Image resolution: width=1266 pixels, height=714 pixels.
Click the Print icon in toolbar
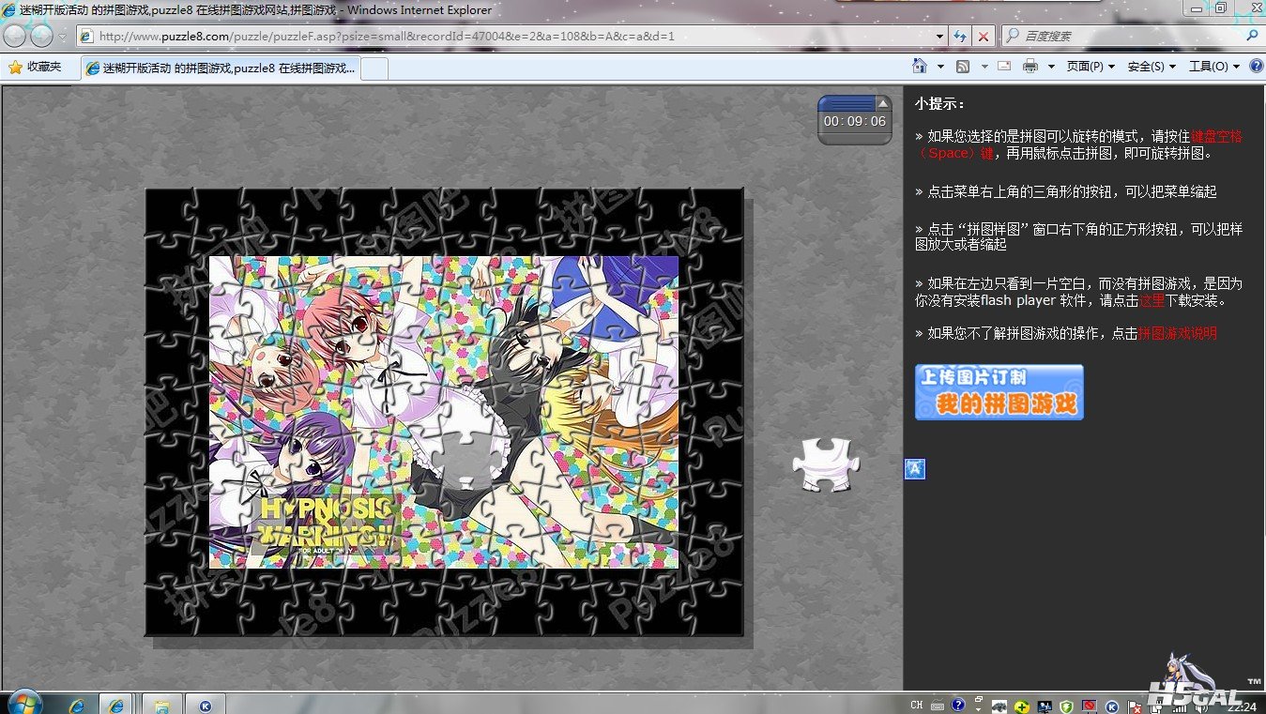click(x=1030, y=67)
